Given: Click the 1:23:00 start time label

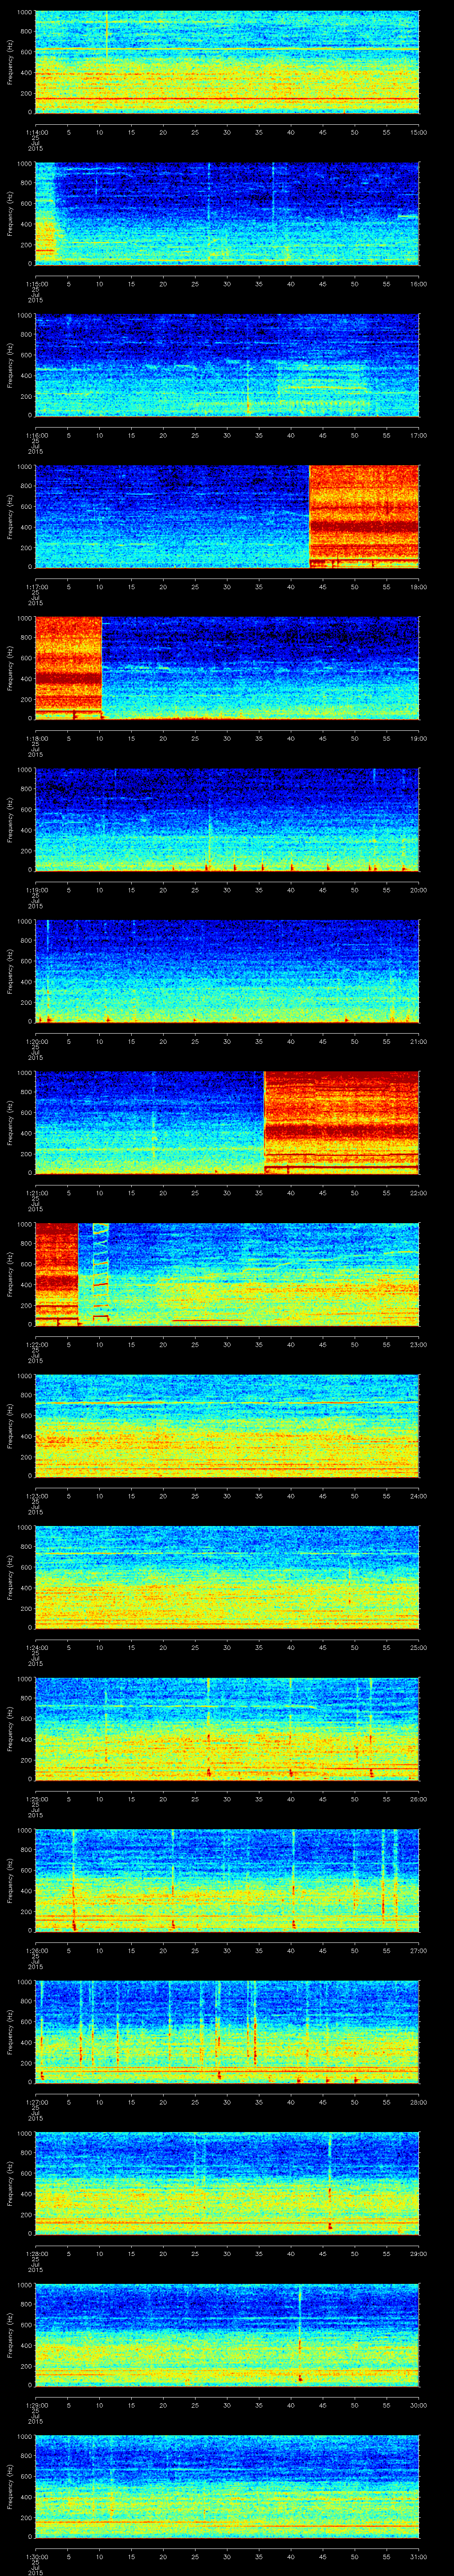Looking at the screenshot, I should point(36,1496).
